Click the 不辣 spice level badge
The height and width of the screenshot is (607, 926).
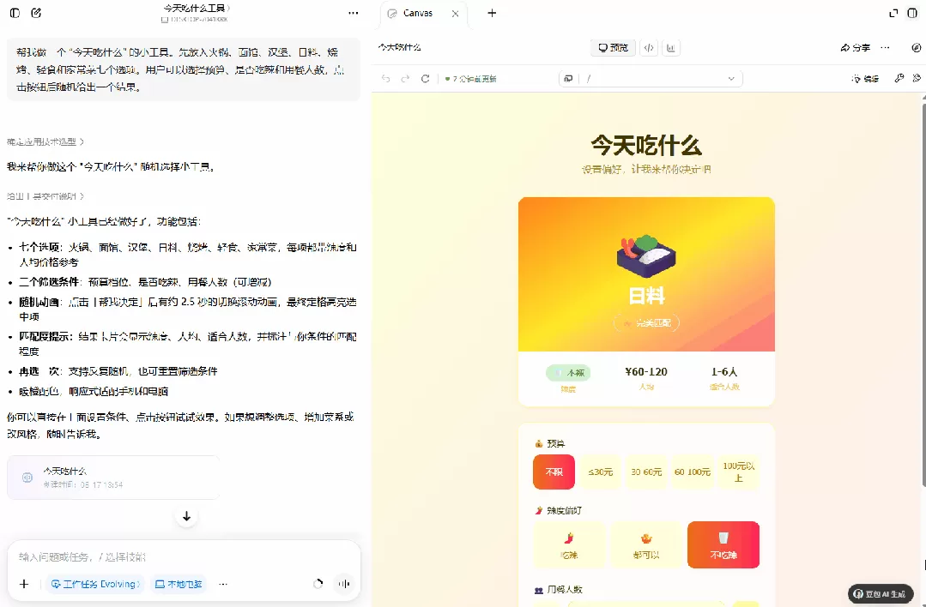coord(568,373)
